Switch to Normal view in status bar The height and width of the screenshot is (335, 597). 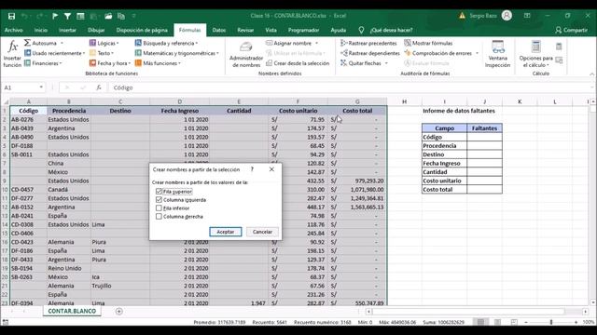coord(481,322)
